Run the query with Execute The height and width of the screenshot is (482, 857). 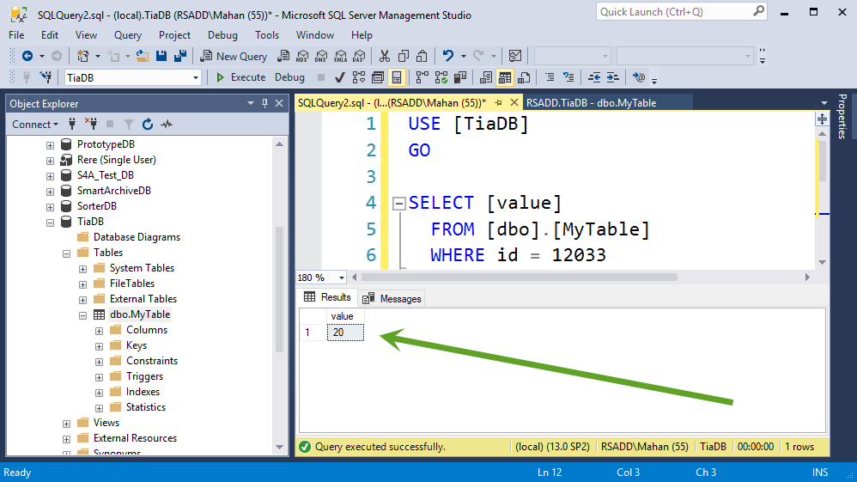[240, 77]
